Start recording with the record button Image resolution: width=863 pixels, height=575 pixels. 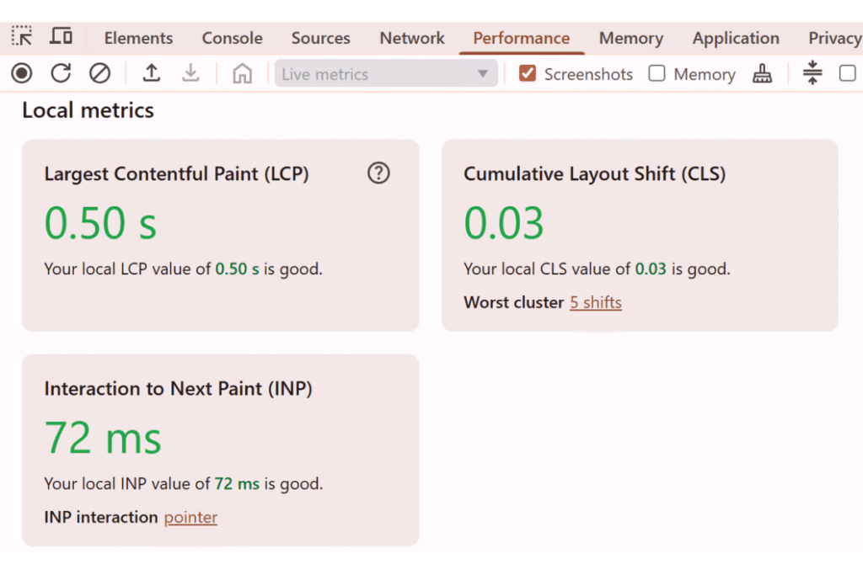[x=22, y=74]
